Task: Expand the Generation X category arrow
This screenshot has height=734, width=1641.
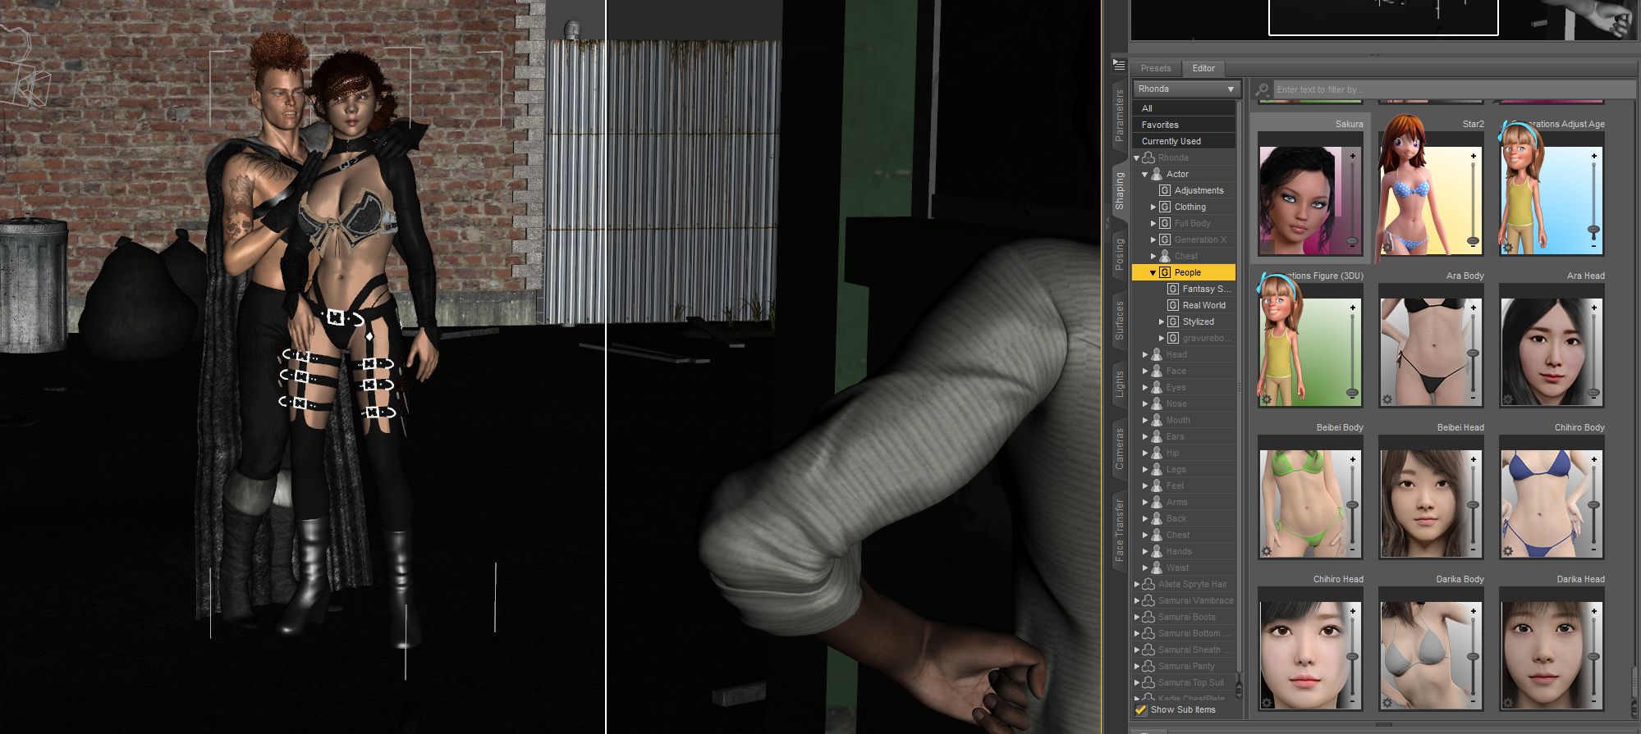Action: [x=1153, y=239]
